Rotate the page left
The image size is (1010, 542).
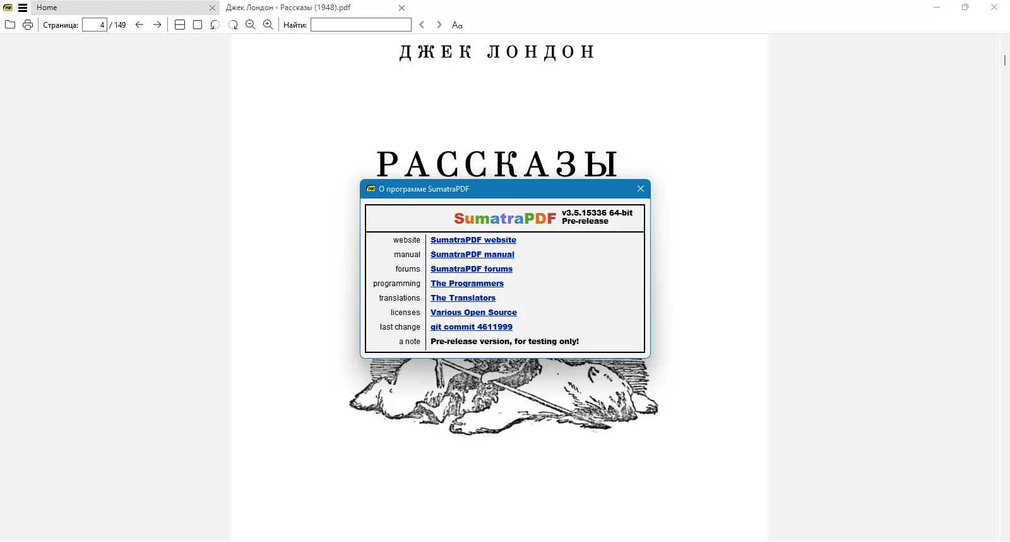pyautogui.click(x=215, y=25)
